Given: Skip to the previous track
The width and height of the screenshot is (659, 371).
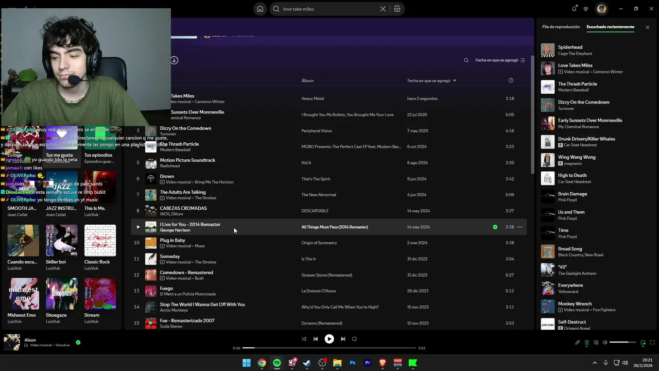Looking at the screenshot, I should point(316,339).
